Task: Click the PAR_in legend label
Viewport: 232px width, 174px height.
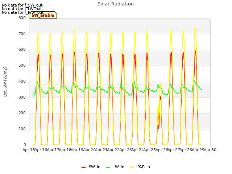Action: pos(144,167)
